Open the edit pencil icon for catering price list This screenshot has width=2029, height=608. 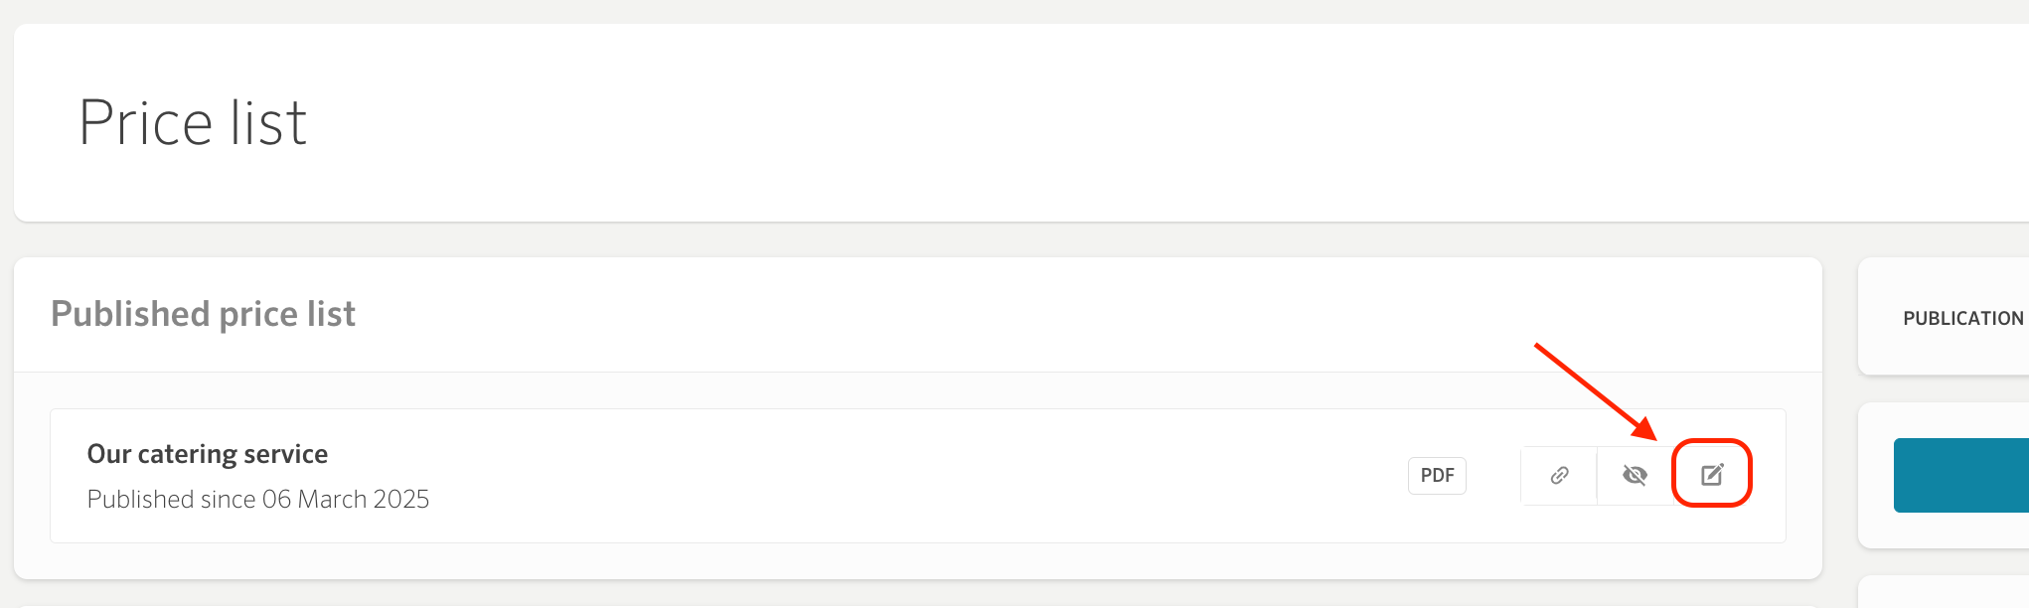(1712, 475)
